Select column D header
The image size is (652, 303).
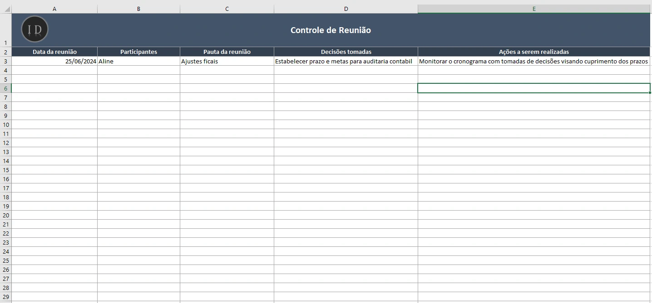pos(346,9)
